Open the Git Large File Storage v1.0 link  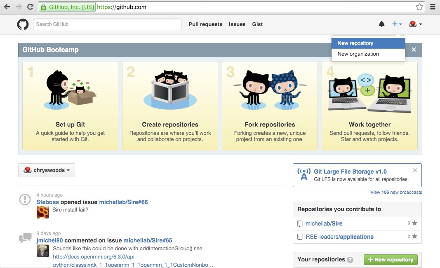pyautogui.click(x=350, y=172)
